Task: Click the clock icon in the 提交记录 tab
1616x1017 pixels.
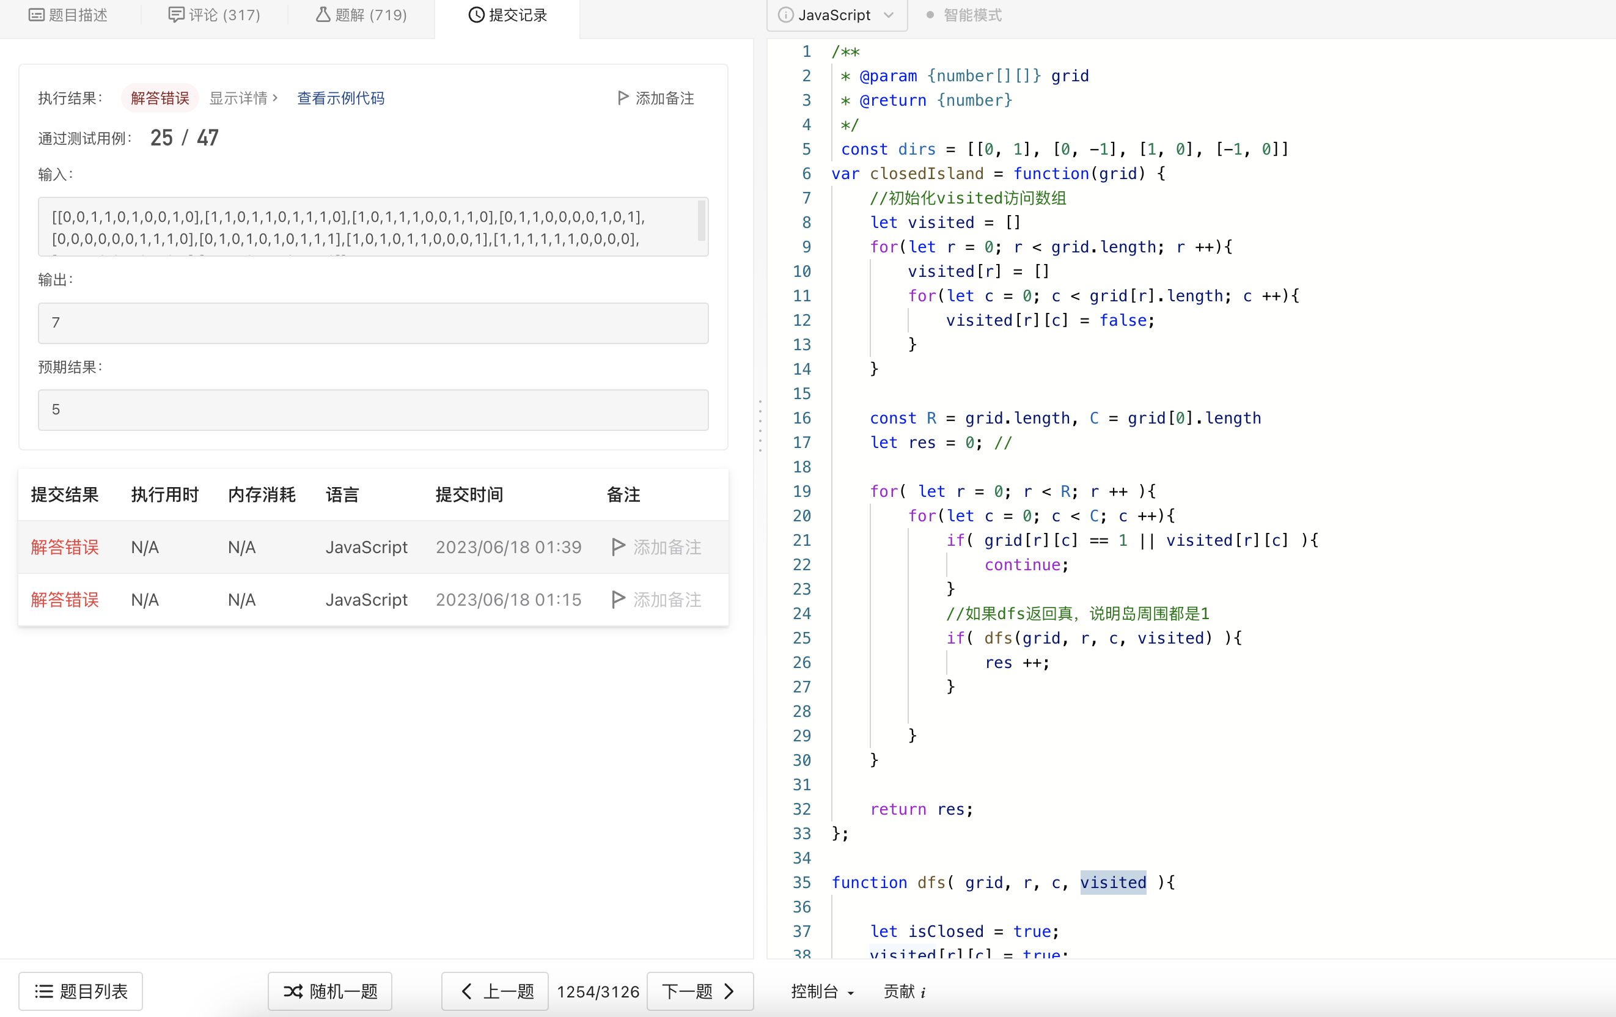Action: [x=476, y=15]
